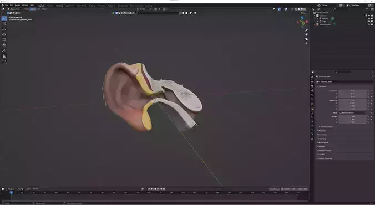Viewport: 375px width, 205px height.
Task: Select the Transform tool
Action: [x=4, y=45]
